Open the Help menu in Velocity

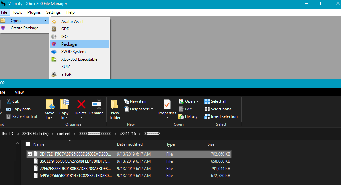click(x=70, y=12)
